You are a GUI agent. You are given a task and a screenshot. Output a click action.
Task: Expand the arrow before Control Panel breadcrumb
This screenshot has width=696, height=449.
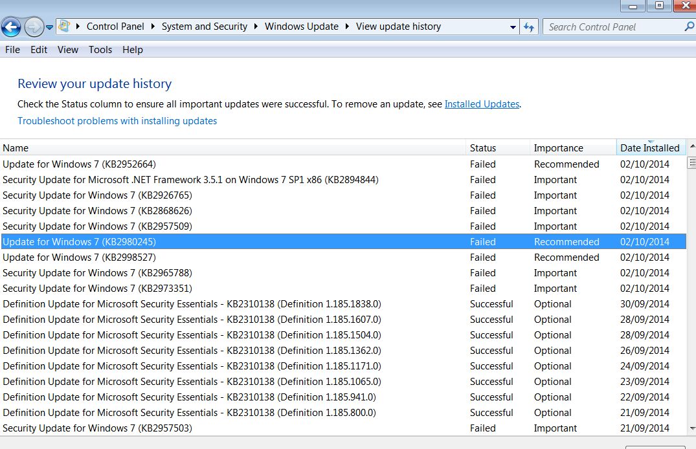tap(78, 27)
